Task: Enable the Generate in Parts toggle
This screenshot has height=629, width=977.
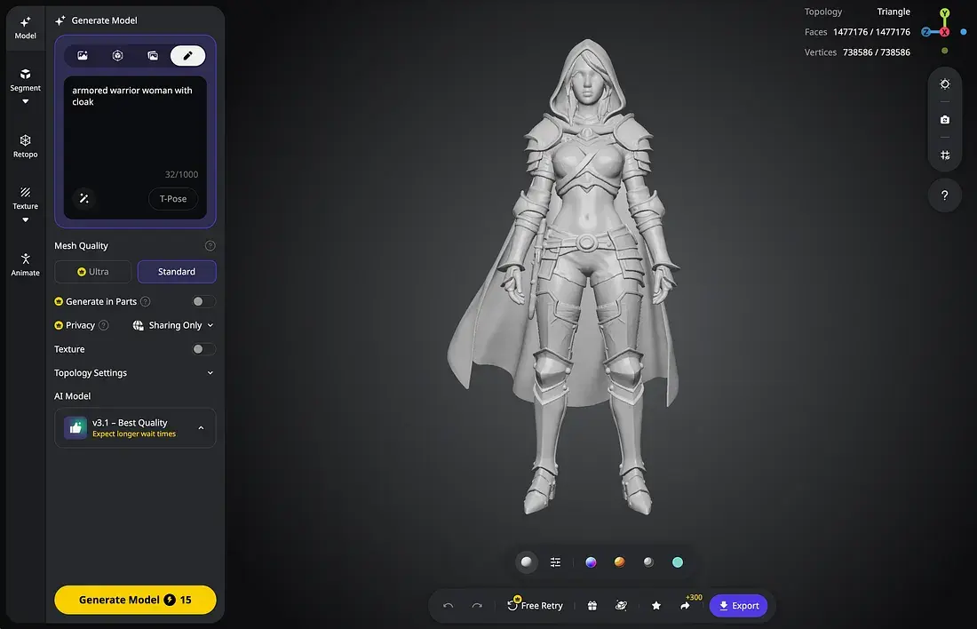Action: 203,301
